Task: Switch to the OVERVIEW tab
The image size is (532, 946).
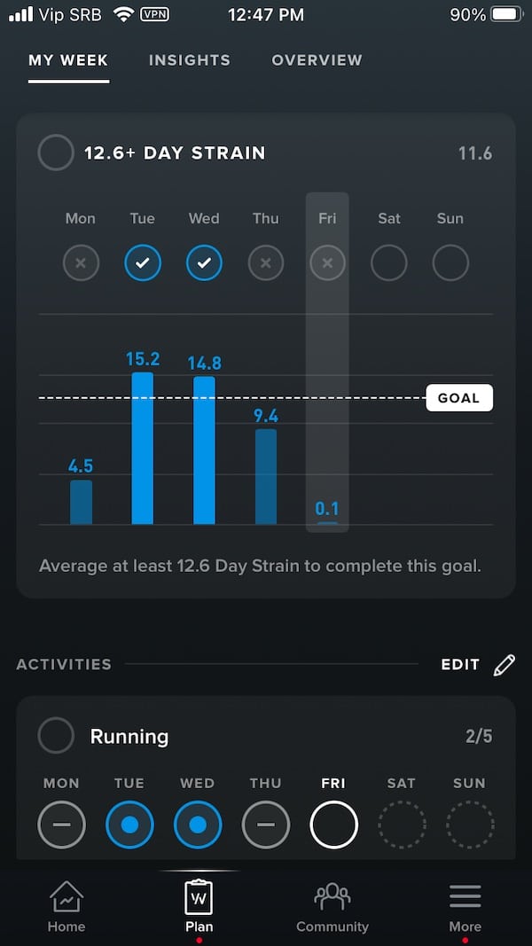Action: click(317, 60)
